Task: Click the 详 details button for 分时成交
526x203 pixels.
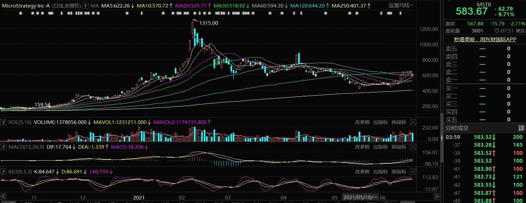Action: [x=521, y=128]
